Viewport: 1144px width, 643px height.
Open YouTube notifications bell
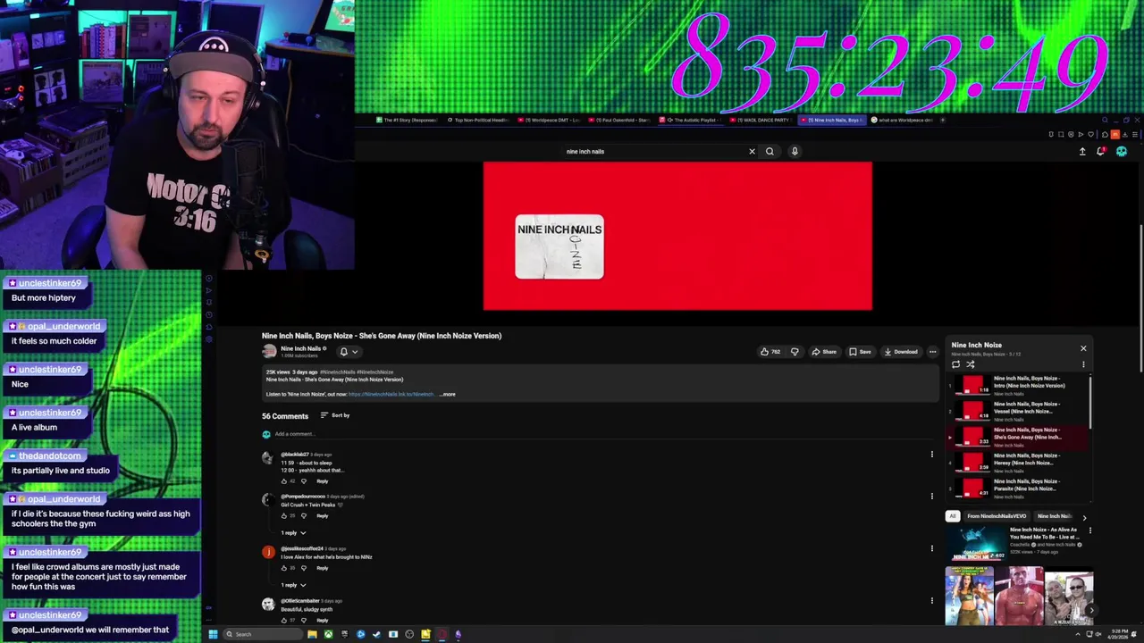pyautogui.click(x=1101, y=151)
